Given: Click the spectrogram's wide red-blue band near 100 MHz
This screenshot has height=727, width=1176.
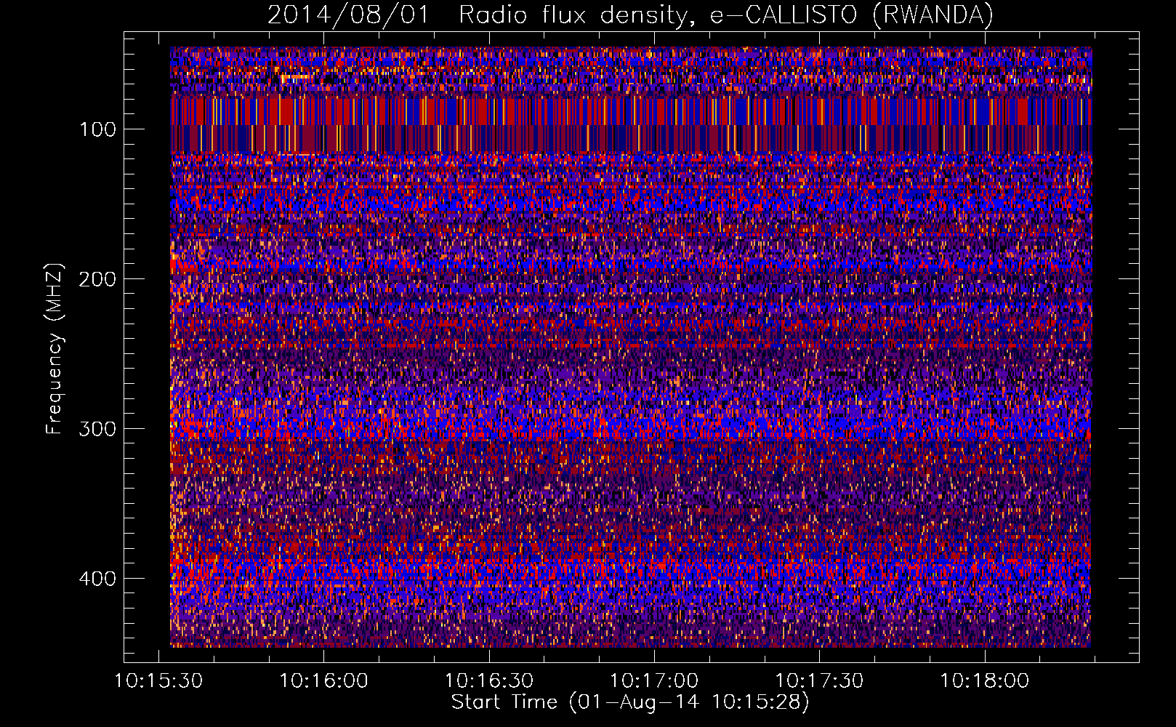Looking at the screenshot, I should [x=631, y=124].
